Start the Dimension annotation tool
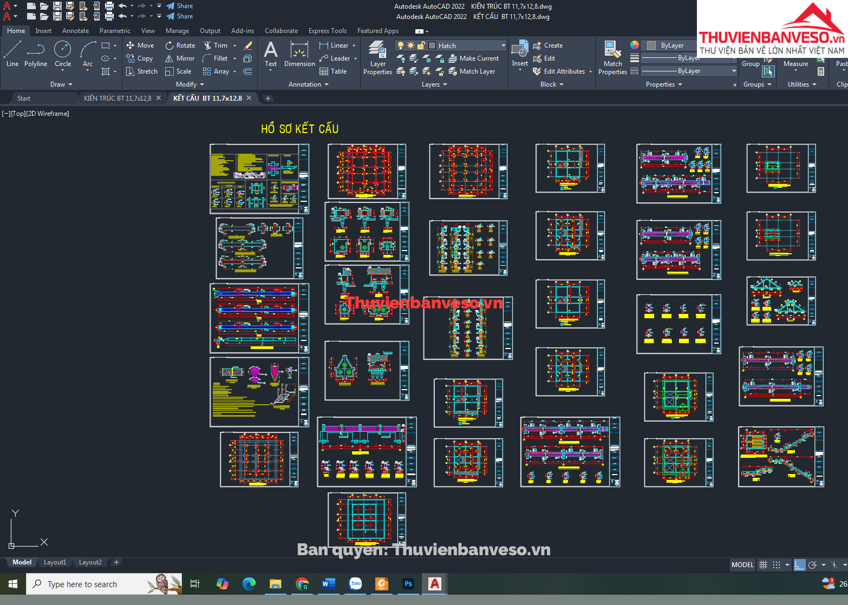 point(299,55)
